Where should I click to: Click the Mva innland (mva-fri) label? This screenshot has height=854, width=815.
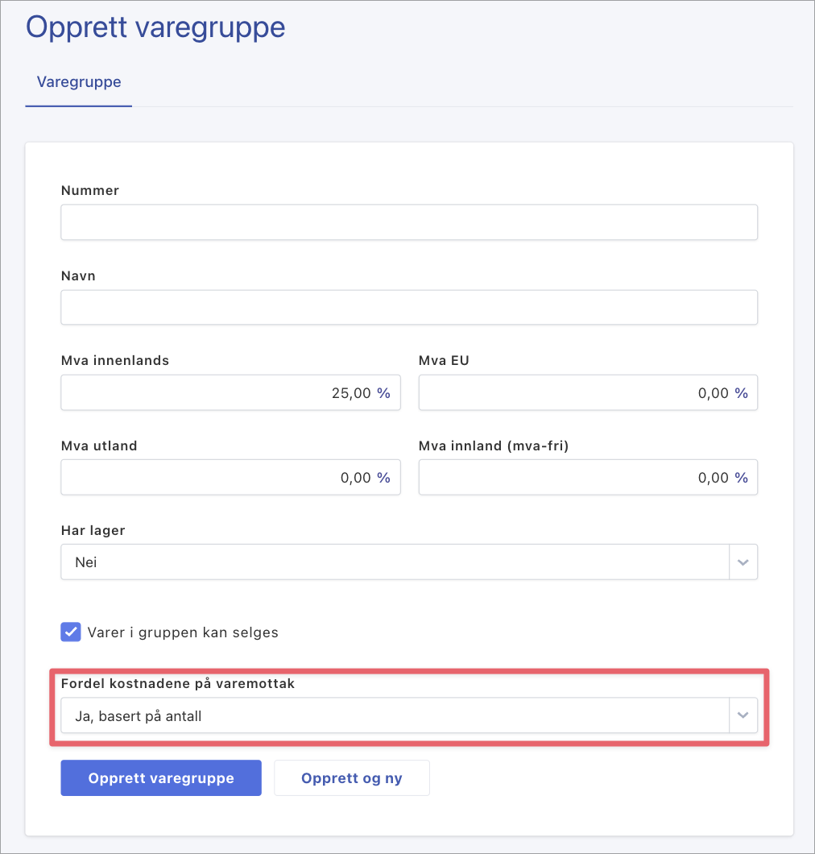[x=494, y=446]
